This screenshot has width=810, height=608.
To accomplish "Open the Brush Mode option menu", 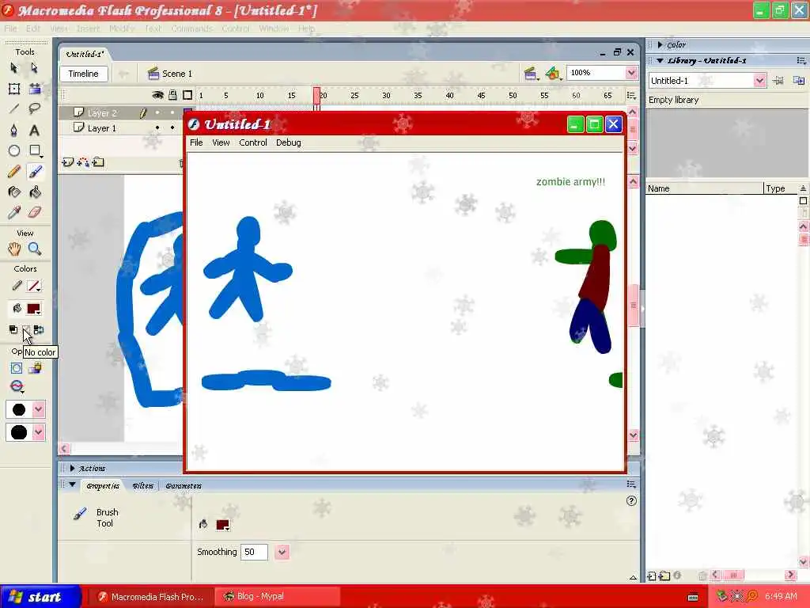I will pyautogui.click(x=17, y=386).
